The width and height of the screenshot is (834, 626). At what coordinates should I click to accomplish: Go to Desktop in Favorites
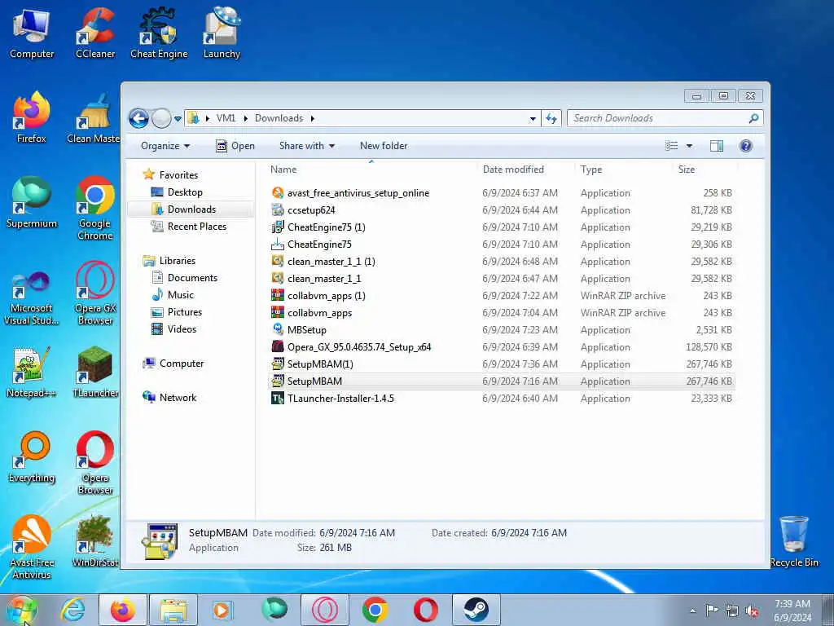pyautogui.click(x=177, y=192)
